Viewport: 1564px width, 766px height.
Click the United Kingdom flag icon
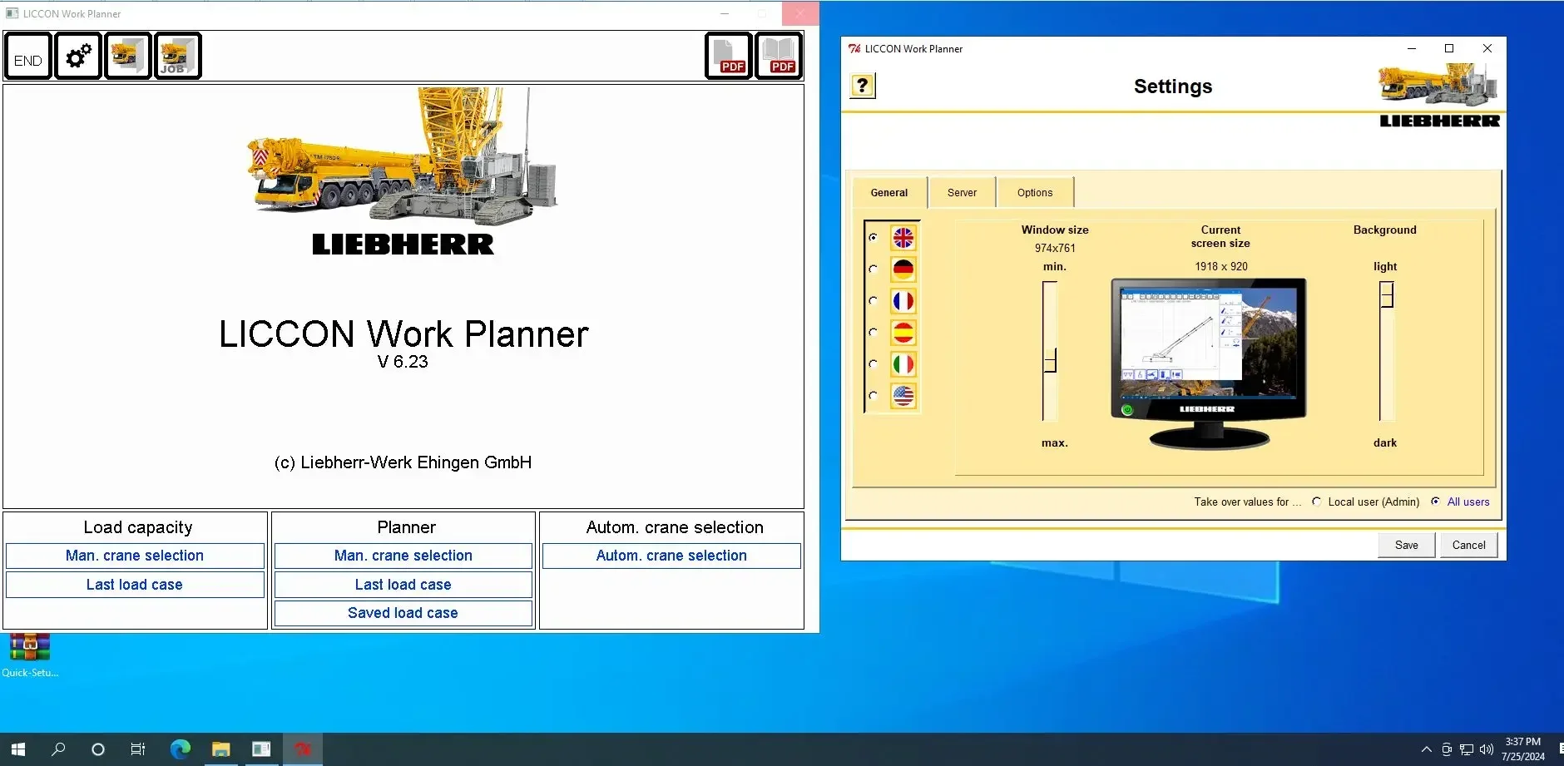click(x=903, y=238)
